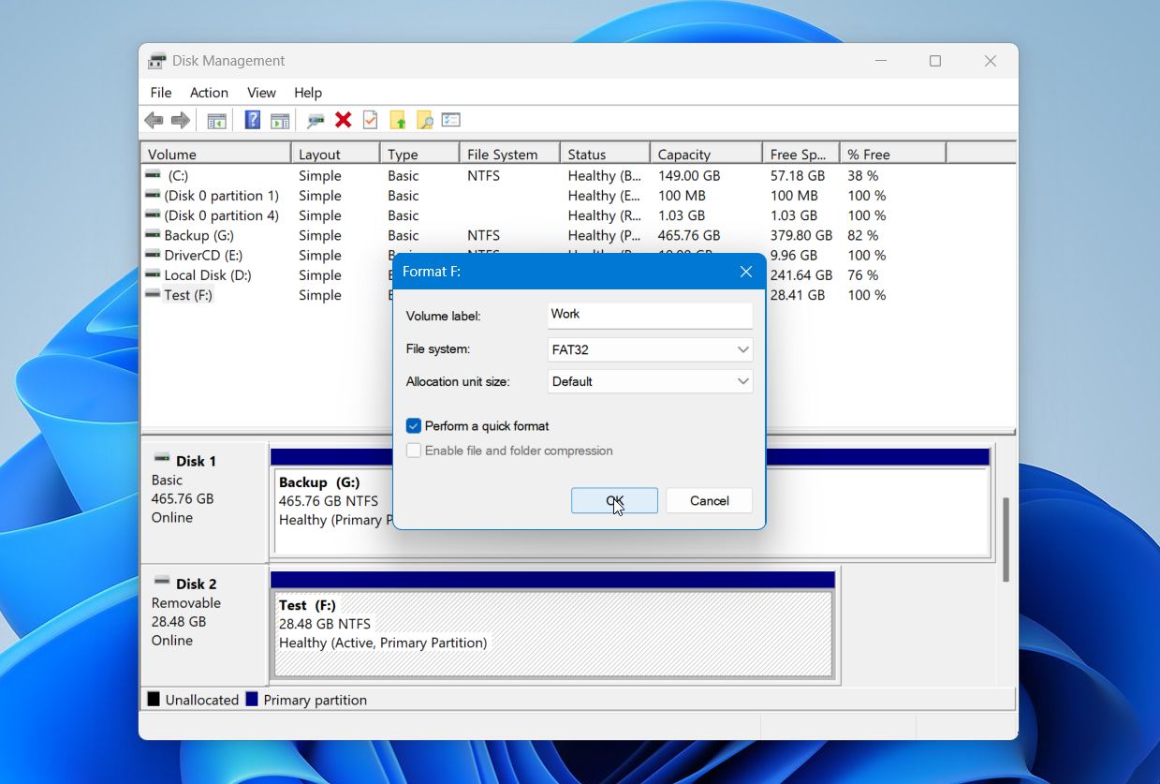Click the drive icon beside DriverCD (E:)
Image resolution: width=1160 pixels, height=784 pixels.
[153, 254]
